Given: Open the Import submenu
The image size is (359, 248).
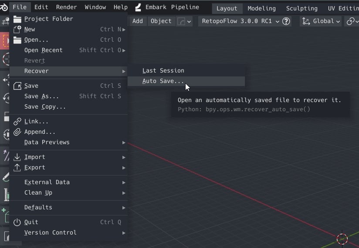Looking at the screenshot, I should point(68,157).
